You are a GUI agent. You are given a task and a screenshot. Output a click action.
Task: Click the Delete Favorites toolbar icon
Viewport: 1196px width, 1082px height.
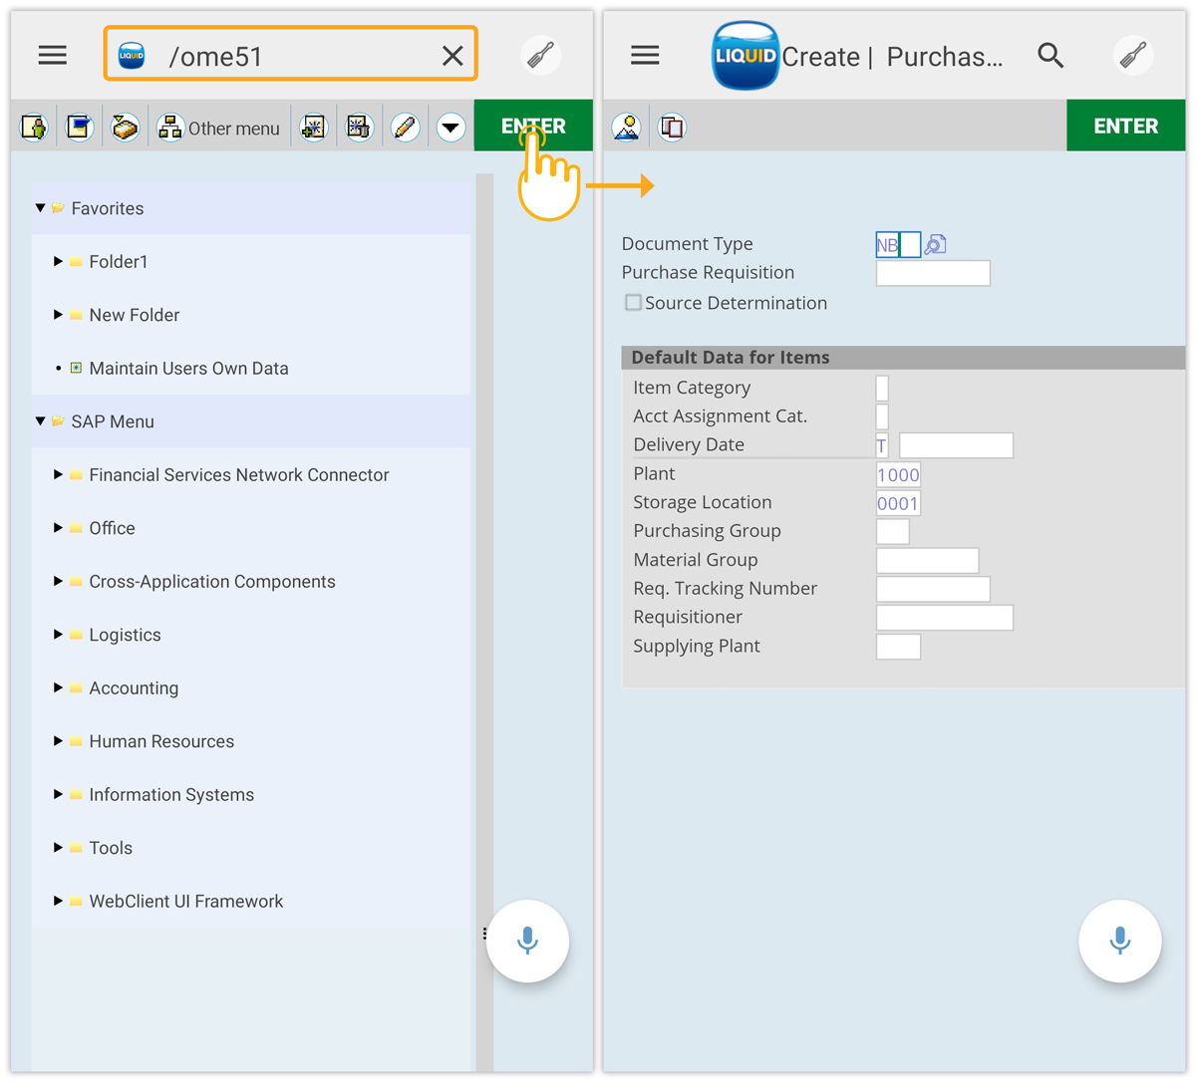pos(359,127)
